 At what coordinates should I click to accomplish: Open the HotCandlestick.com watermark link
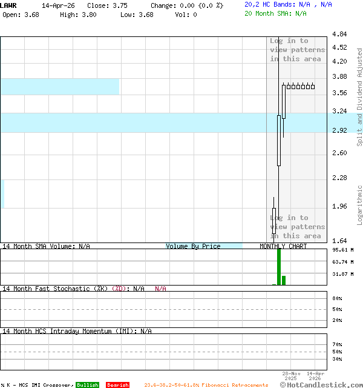click(322, 384)
